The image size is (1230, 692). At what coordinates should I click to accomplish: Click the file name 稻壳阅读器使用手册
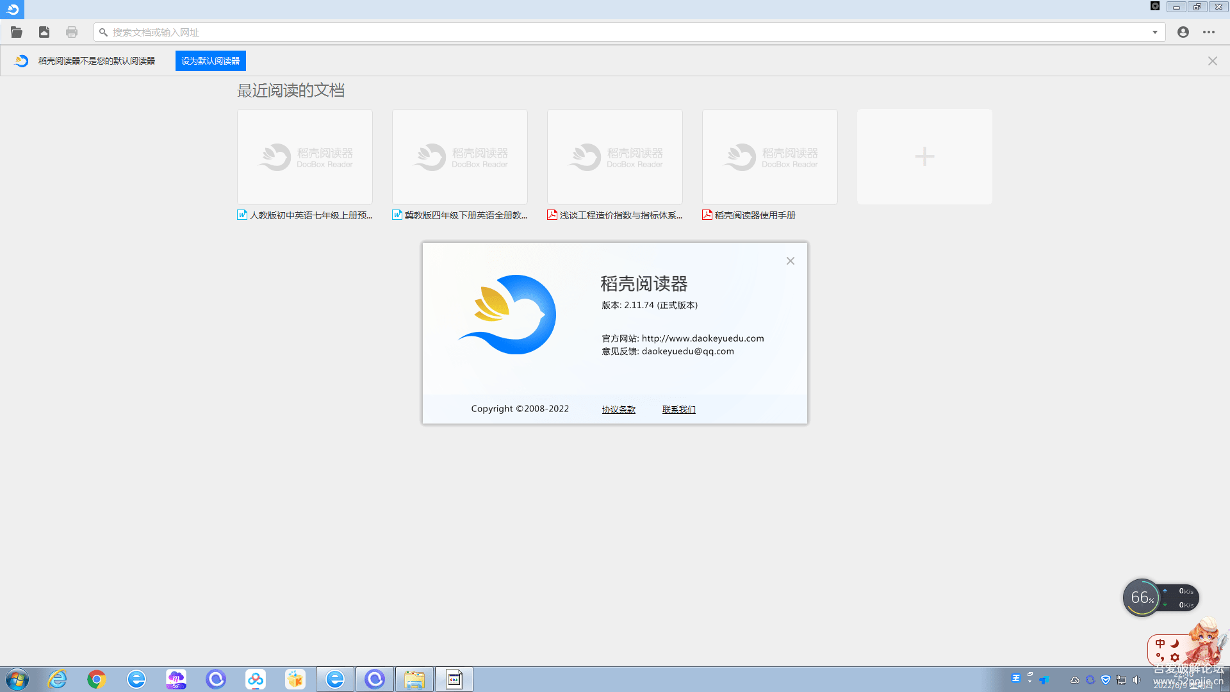click(755, 215)
